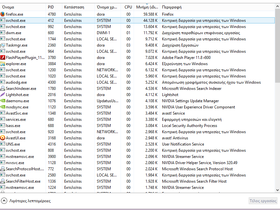This screenshot has height=210, width=280.
Task: Click icon of svchost.exe PID 412
Action: pyautogui.click(x=3, y=20)
